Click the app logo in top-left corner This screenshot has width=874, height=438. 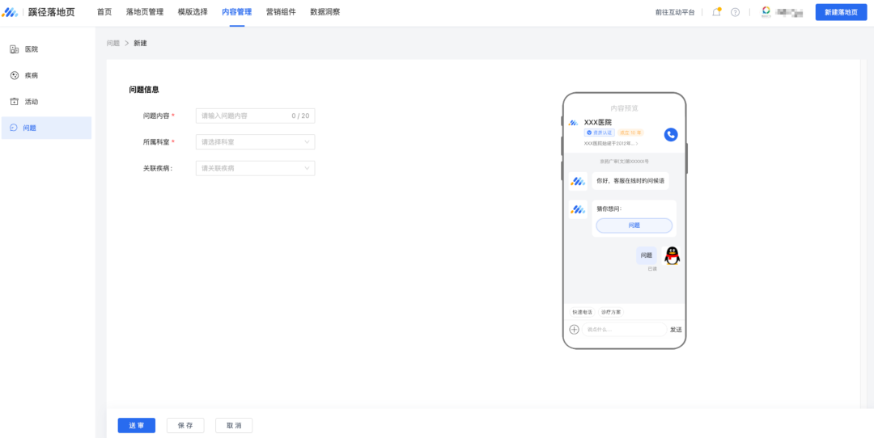pyautogui.click(x=11, y=12)
